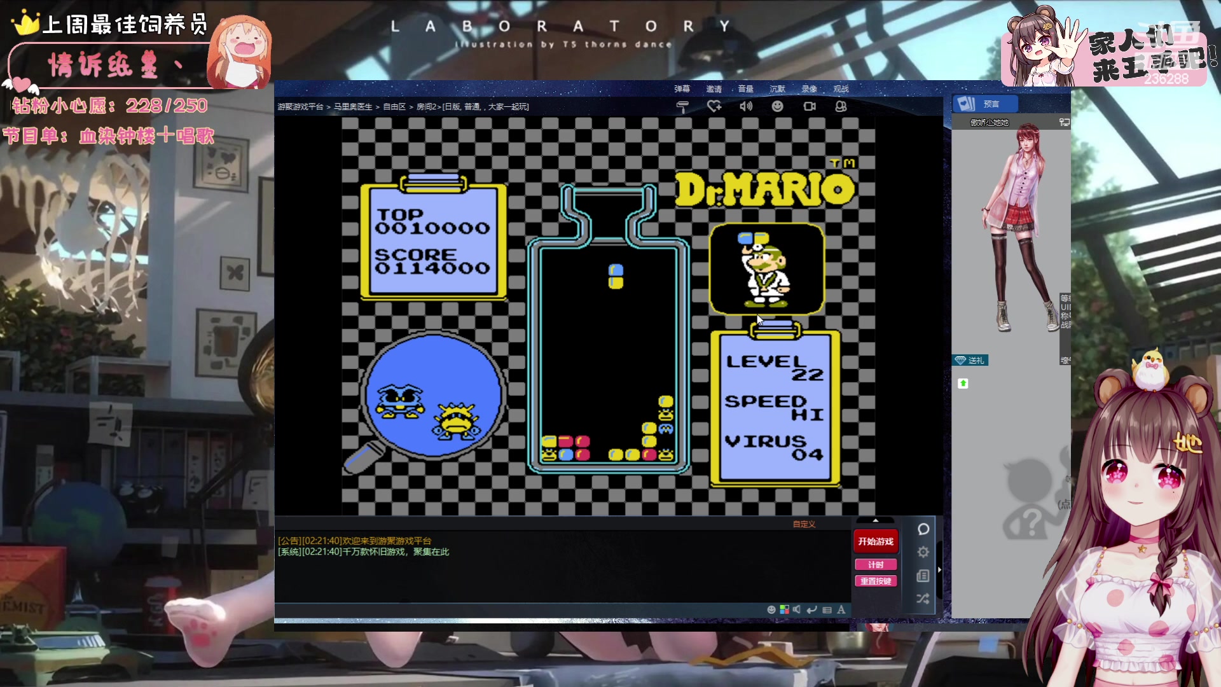
Task: Open the 音量 menu item
Action: (x=746, y=89)
